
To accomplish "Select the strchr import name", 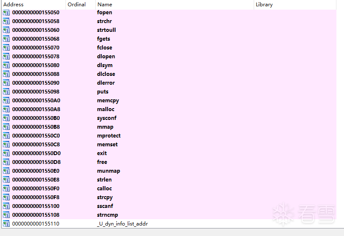I will pos(104,21).
